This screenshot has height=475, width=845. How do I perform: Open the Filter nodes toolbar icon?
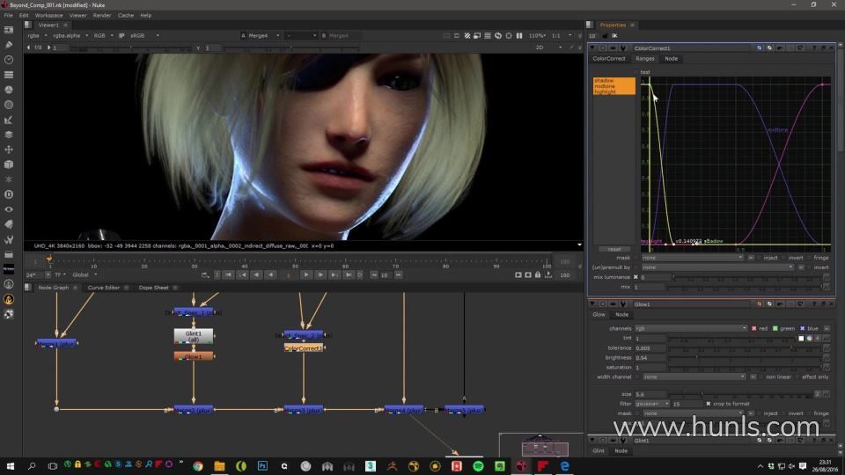point(9,105)
